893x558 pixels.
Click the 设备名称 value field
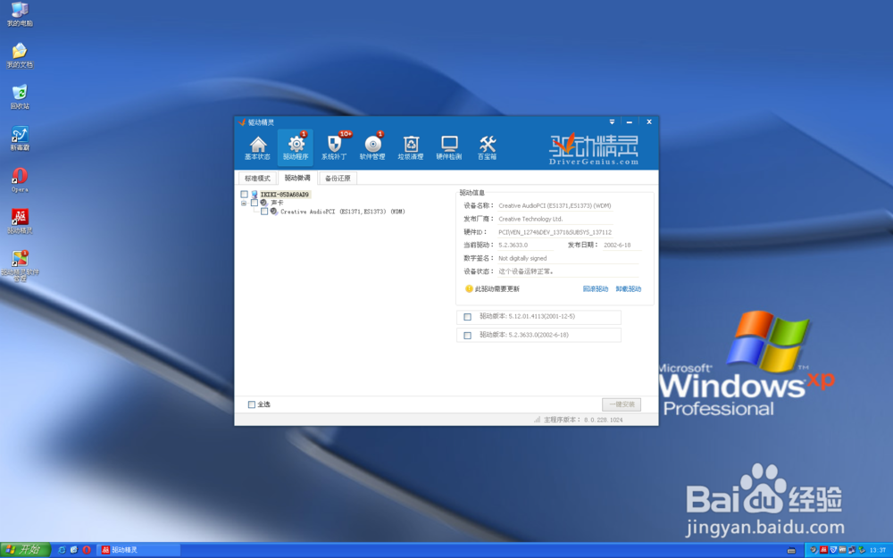tap(555, 205)
